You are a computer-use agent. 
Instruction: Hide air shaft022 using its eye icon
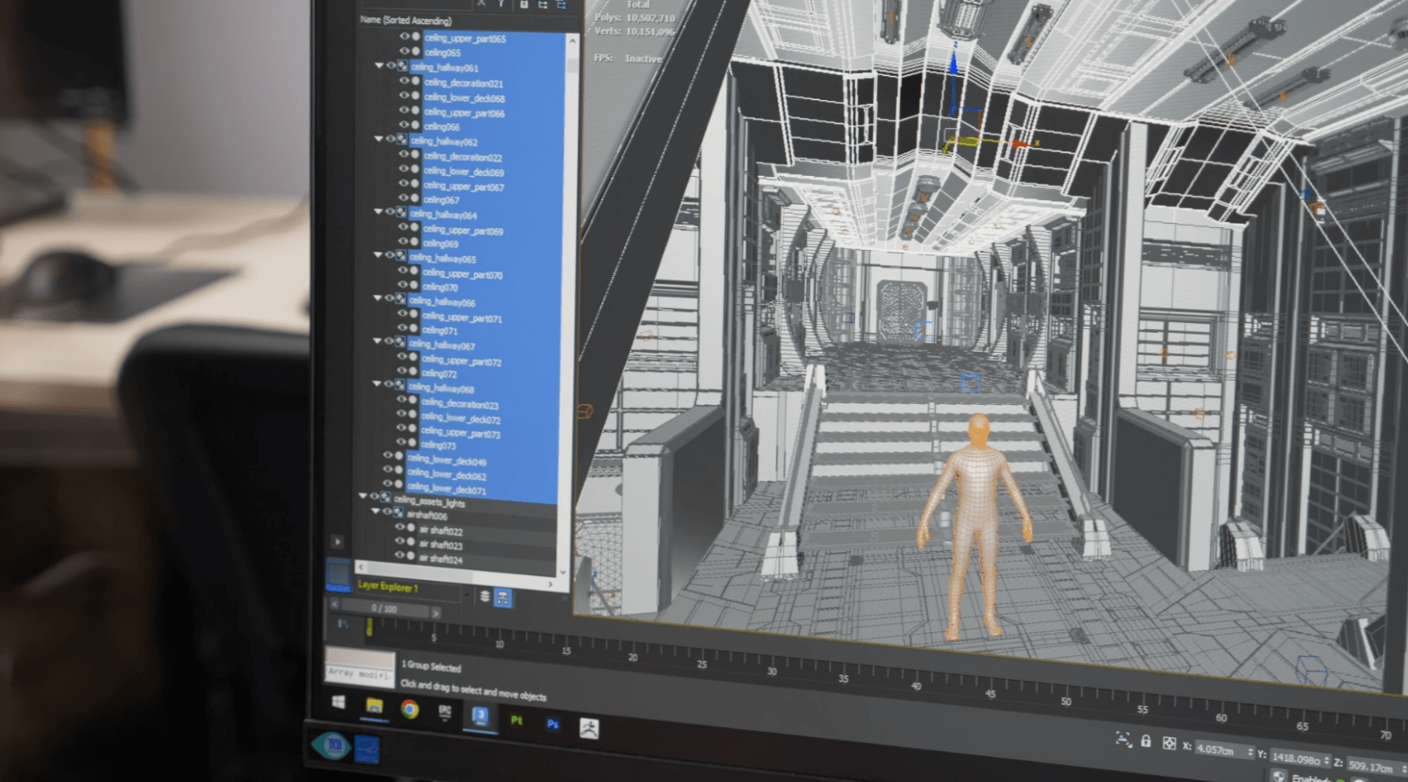(x=400, y=529)
